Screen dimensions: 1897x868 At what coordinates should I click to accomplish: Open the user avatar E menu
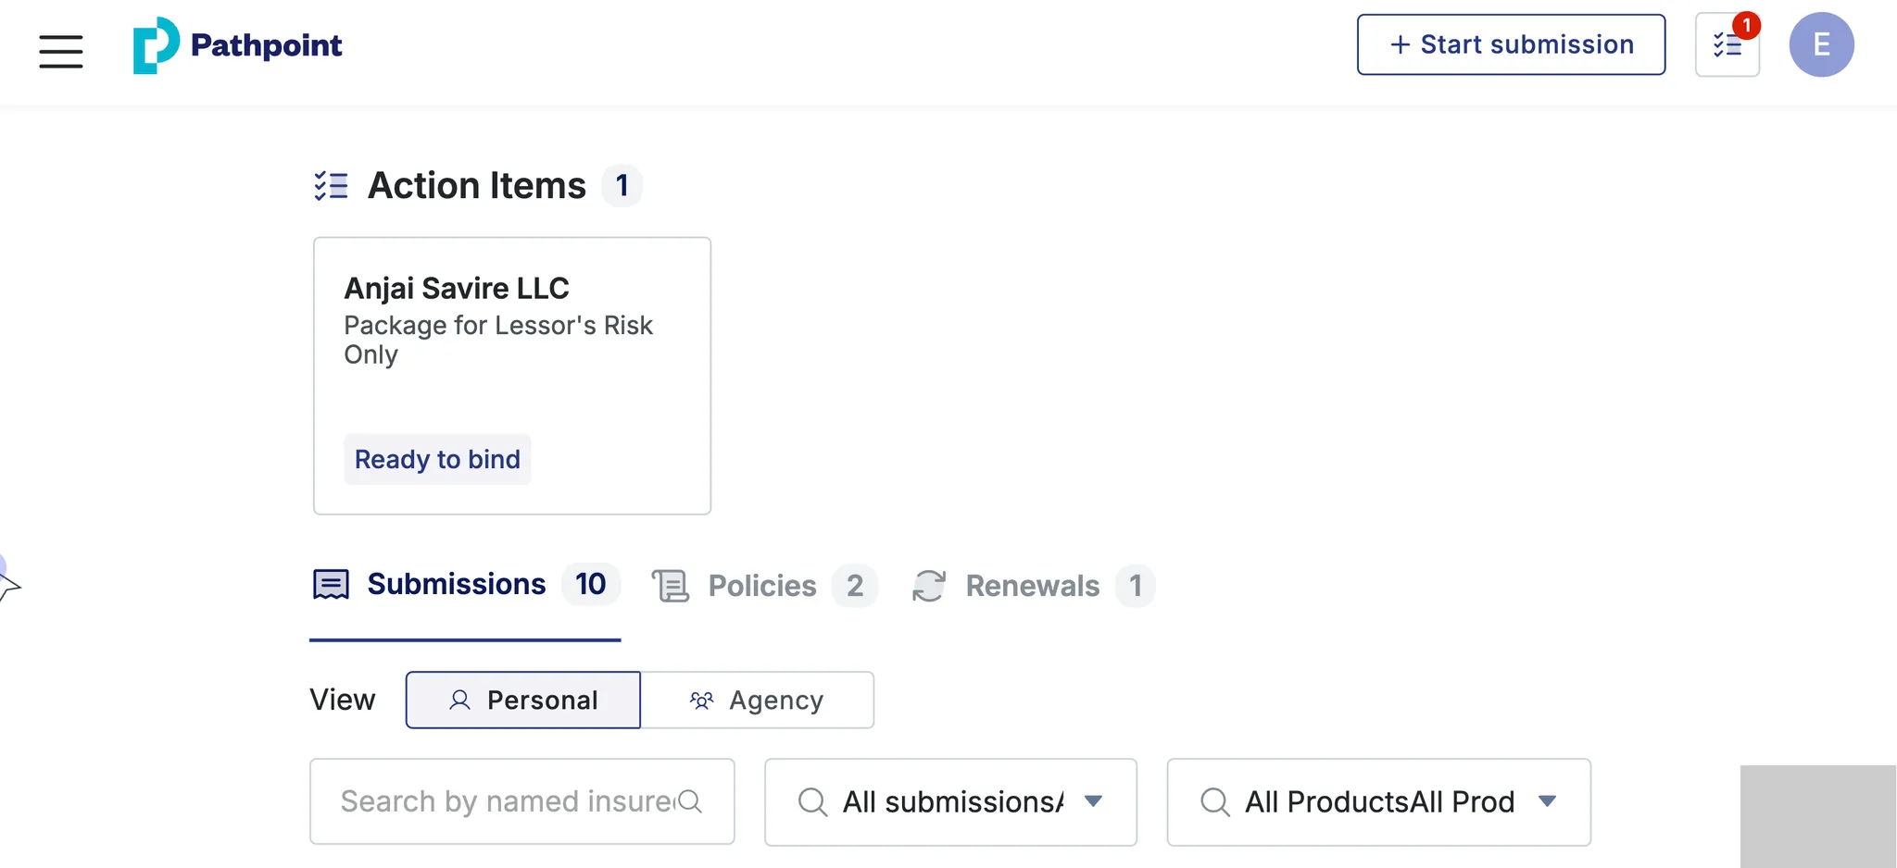(1820, 44)
